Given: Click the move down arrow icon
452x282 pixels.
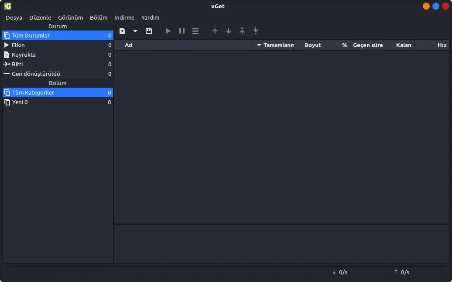Looking at the screenshot, I should coord(229,31).
